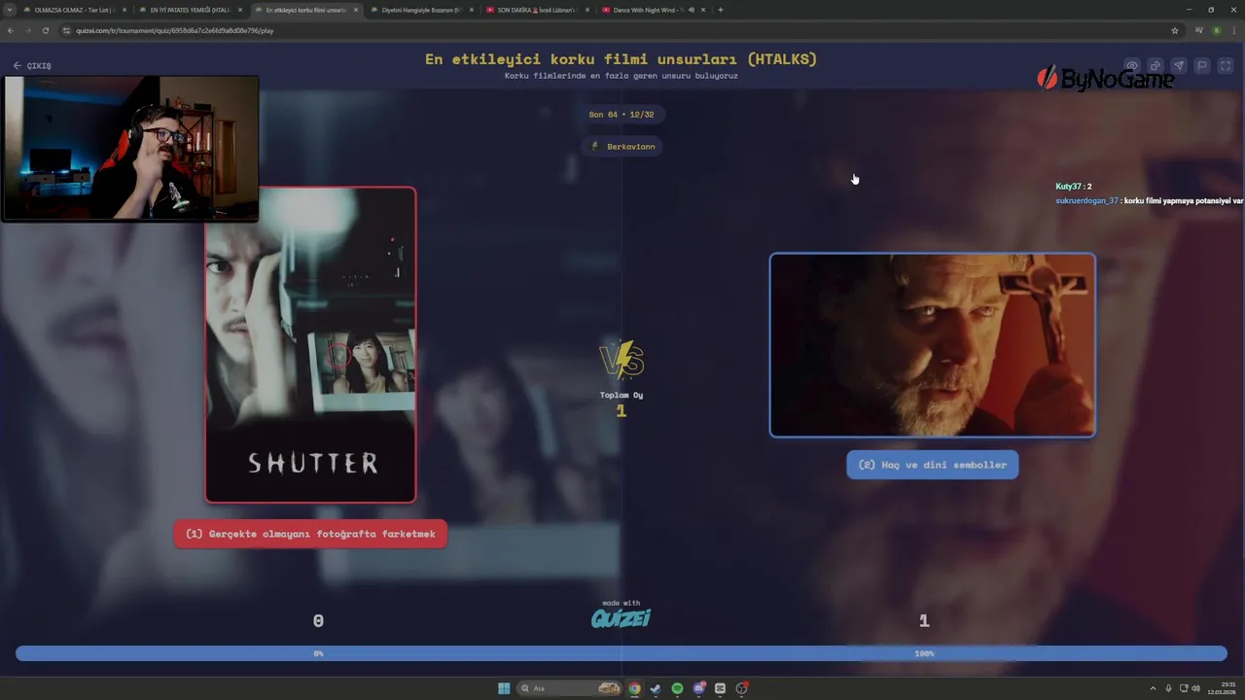Open the tab search dropdown arrow
The image size is (1245, 700).
tap(9, 10)
